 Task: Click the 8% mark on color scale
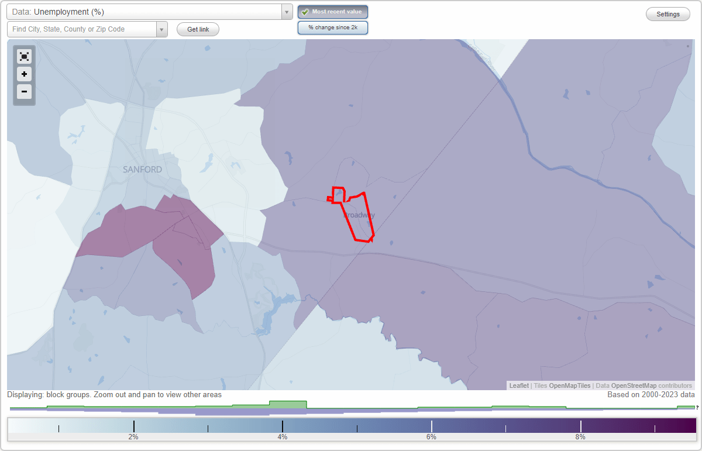pyautogui.click(x=580, y=436)
